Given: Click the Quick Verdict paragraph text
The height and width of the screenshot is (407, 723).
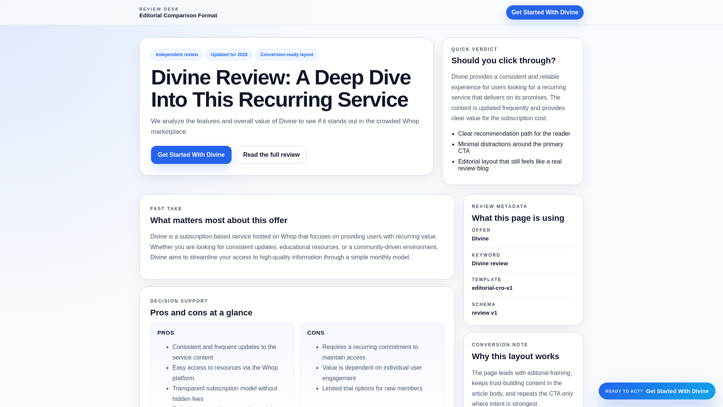Looking at the screenshot, I should 509,98.
